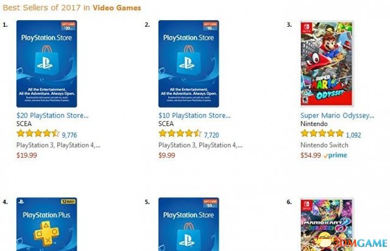Viewport: 390px width, 251px height.
Task: Open the '$20 PlayStation Store...' title link
Action: pos(52,115)
